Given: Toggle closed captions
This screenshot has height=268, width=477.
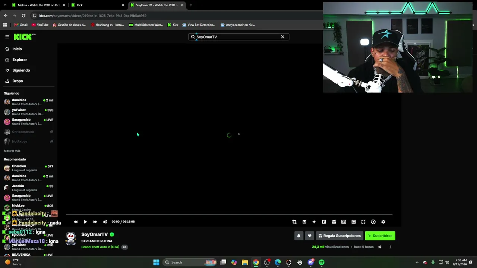Looking at the screenshot, I should pos(344,222).
